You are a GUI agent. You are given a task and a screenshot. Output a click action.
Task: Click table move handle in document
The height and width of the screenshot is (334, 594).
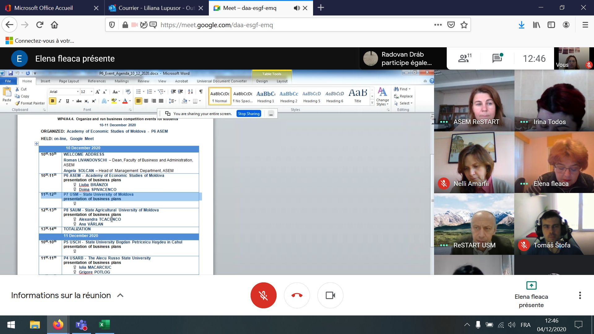[37, 144]
